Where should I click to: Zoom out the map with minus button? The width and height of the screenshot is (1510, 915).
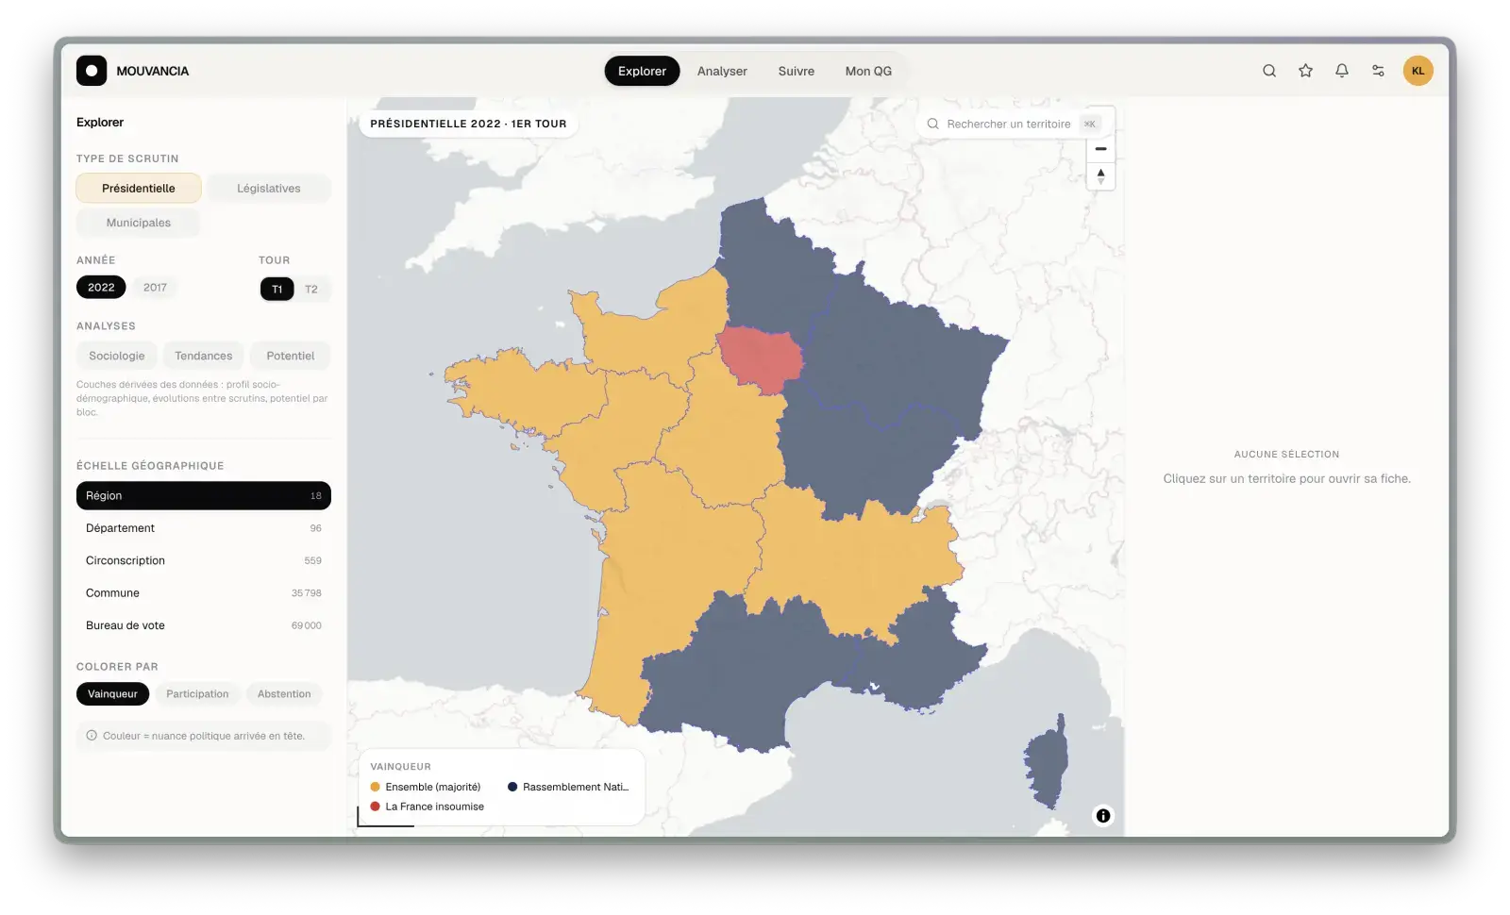pyautogui.click(x=1100, y=149)
